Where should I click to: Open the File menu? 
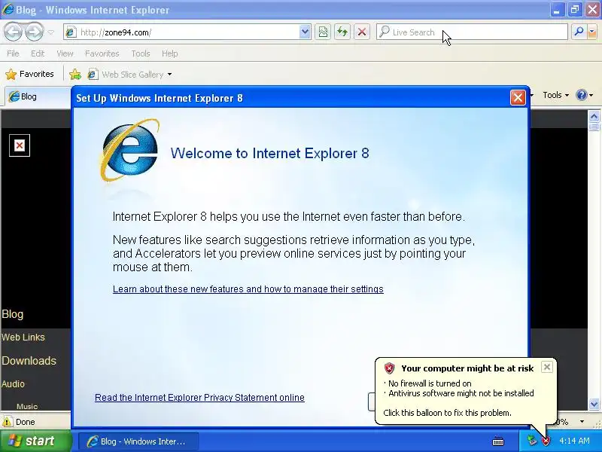(13, 53)
